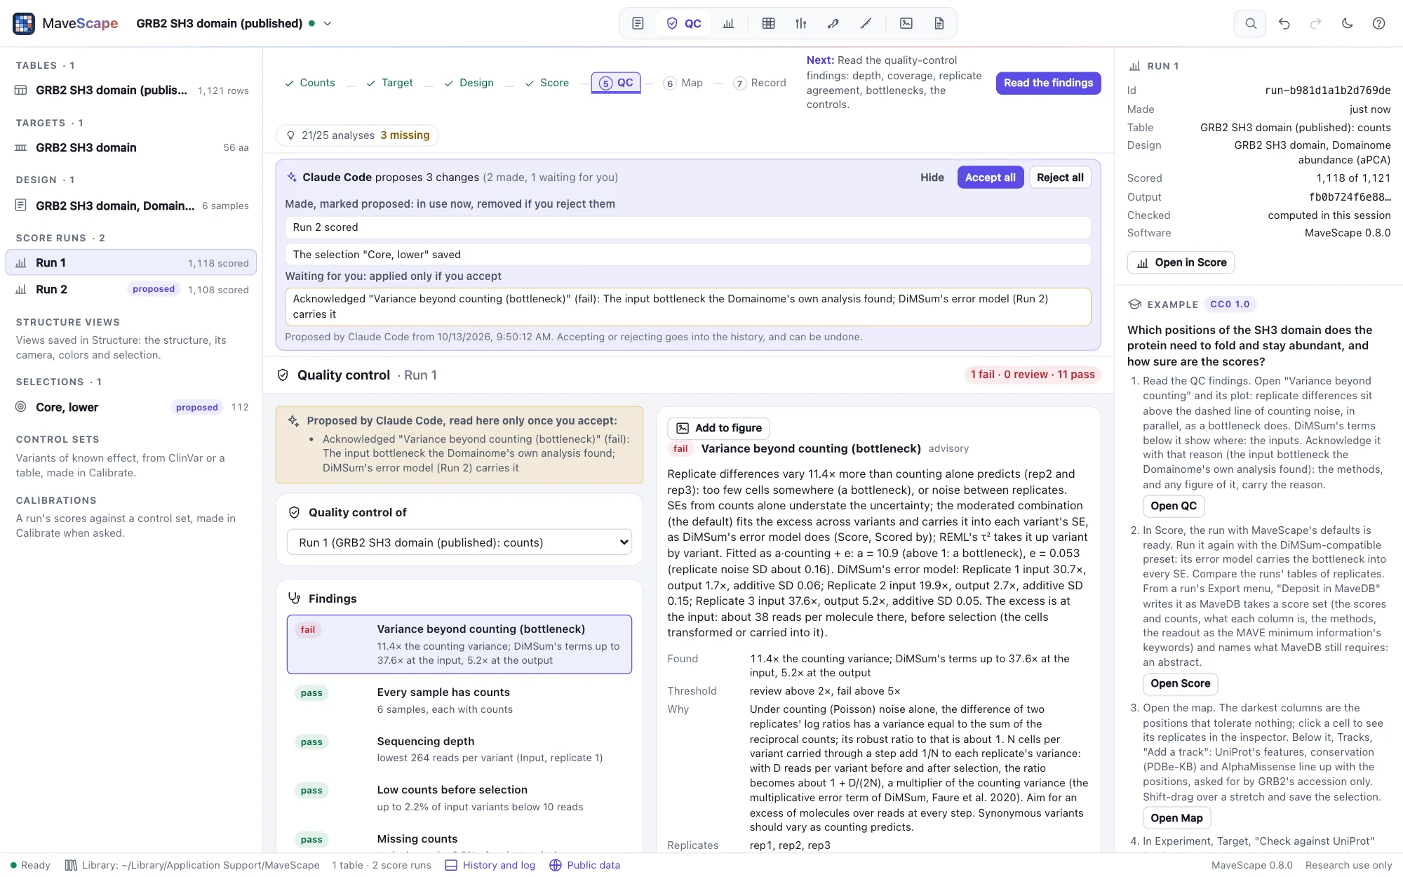Go to step 6 Map

[x=683, y=83]
